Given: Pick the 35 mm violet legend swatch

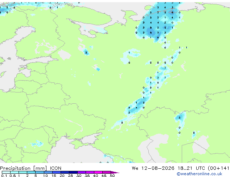Looking at the screenshot, I should click(x=90, y=172).
